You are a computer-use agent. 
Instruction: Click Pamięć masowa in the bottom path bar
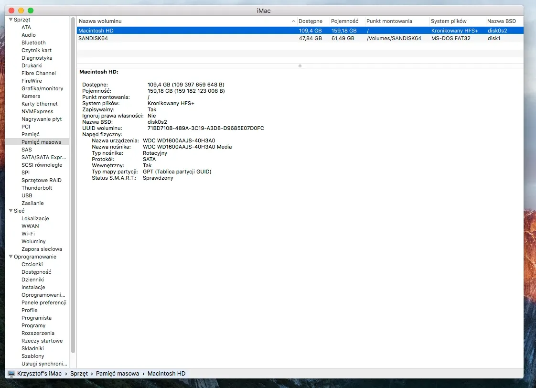coord(117,373)
